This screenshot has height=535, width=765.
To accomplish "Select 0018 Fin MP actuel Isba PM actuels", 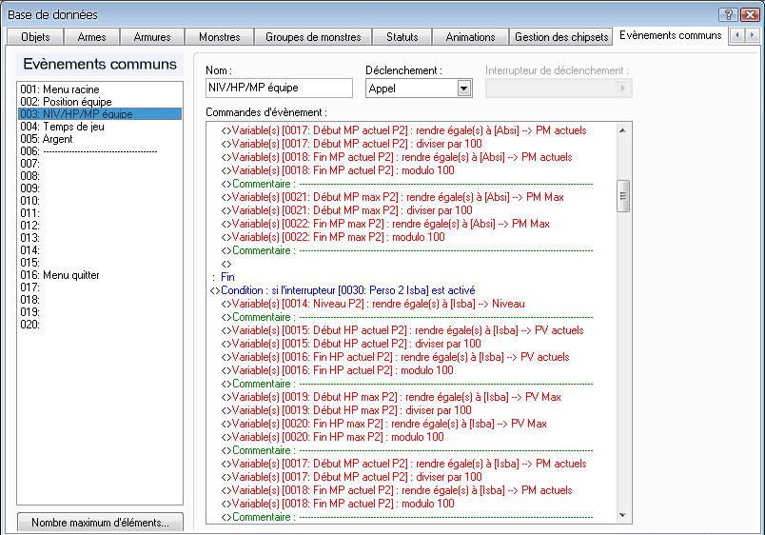I will point(397,490).
